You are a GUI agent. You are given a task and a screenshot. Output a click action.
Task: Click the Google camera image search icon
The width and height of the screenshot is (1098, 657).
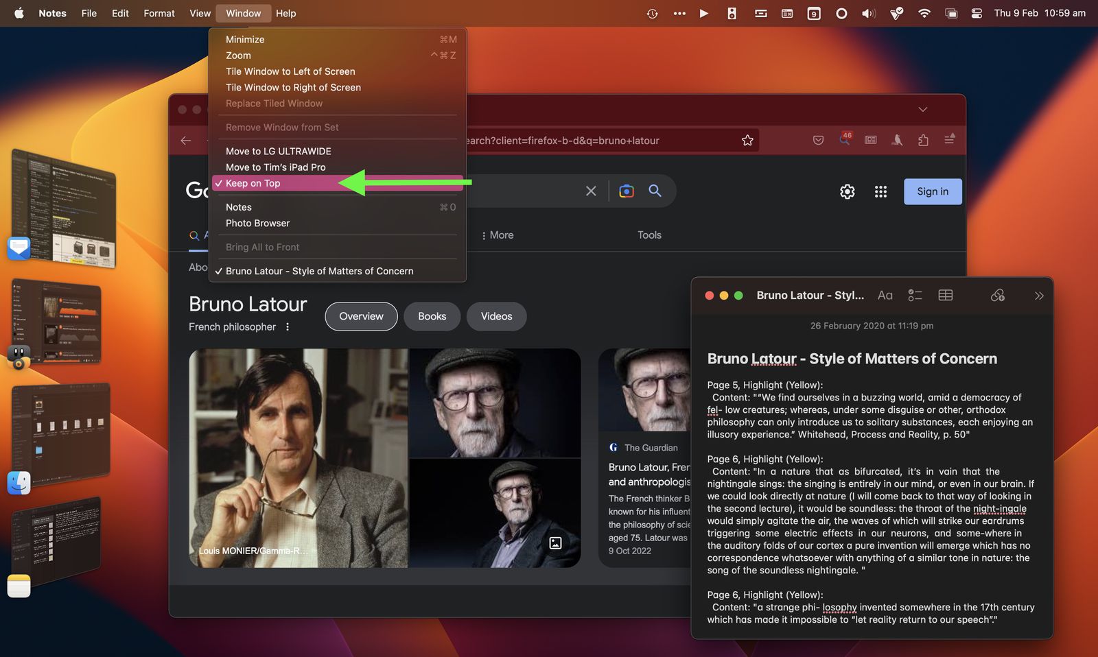coord(626,191)
